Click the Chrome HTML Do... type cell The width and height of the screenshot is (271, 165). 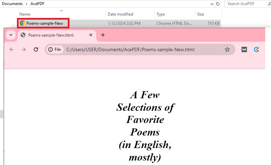click(x=174, y=23)
